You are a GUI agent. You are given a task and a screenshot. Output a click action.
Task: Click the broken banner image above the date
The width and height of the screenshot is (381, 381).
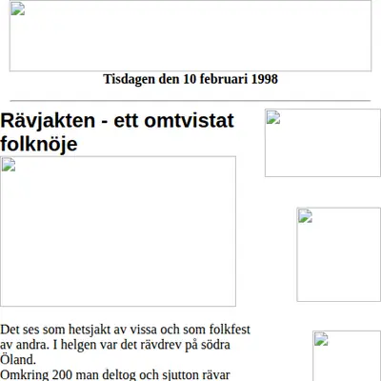pos(190,35)
